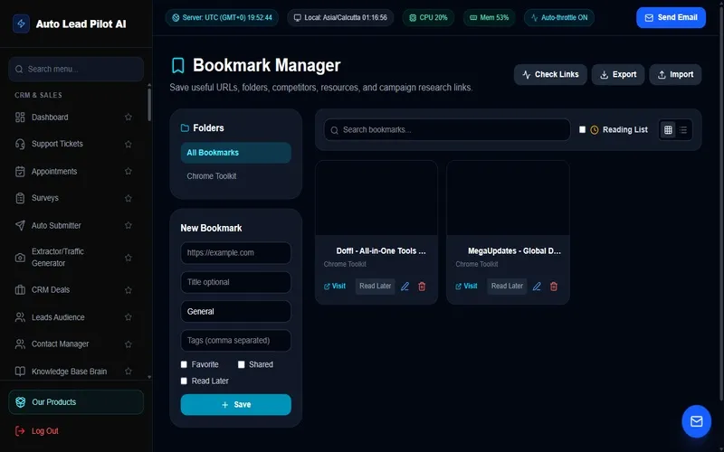Toggle the Reading List checkbox
Viewport: 724px width, 452px height.
(582, 129)
